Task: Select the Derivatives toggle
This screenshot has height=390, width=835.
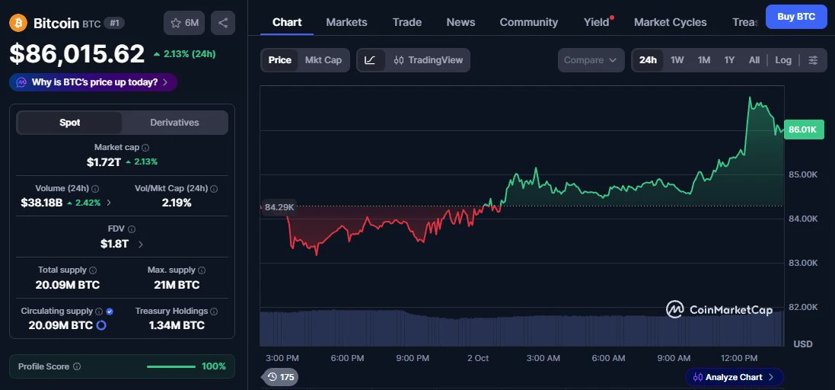Action: pos(174,123)
